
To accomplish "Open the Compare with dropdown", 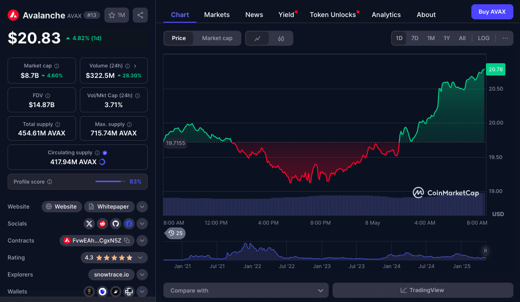I will tap(246, 290).
